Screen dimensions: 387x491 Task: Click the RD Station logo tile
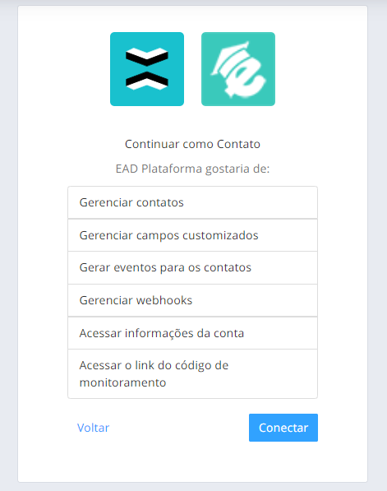point(147,69)
